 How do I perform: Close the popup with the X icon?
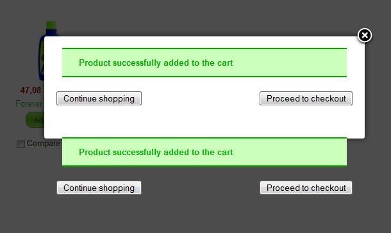[365, 35]
